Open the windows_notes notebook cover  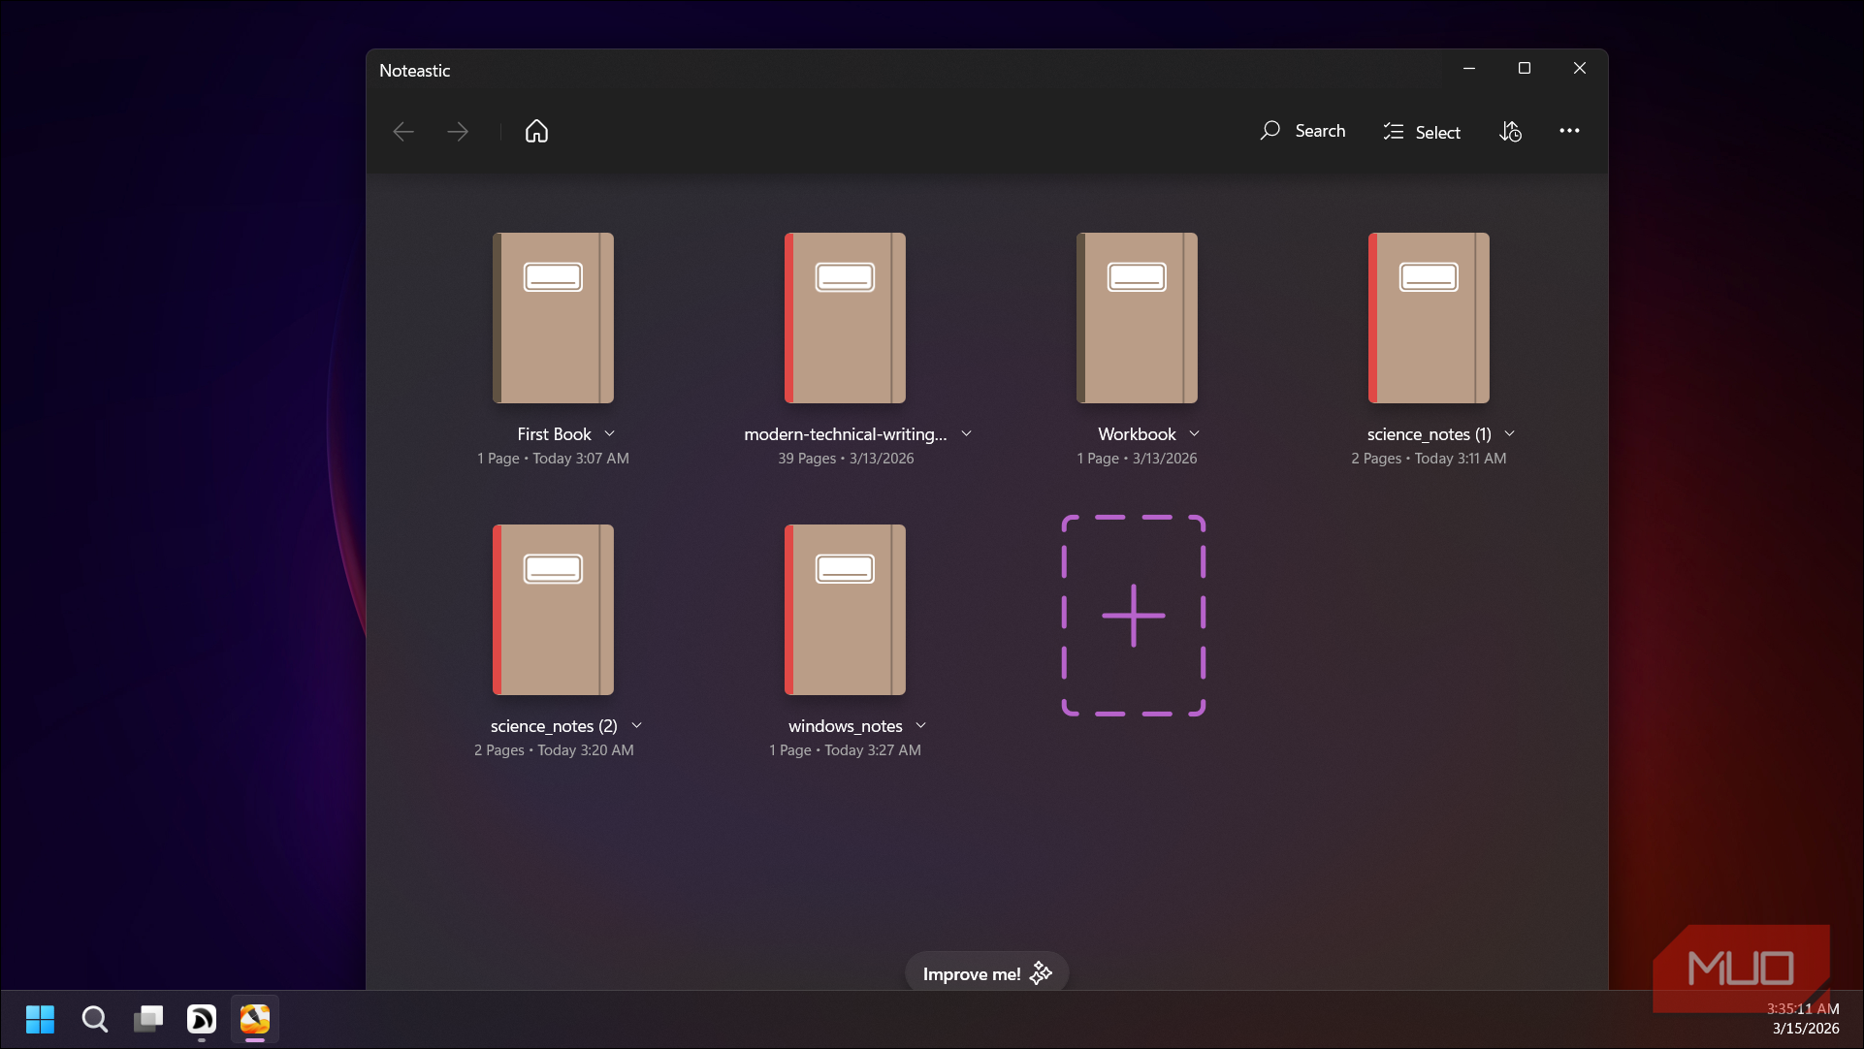point(845,610)
